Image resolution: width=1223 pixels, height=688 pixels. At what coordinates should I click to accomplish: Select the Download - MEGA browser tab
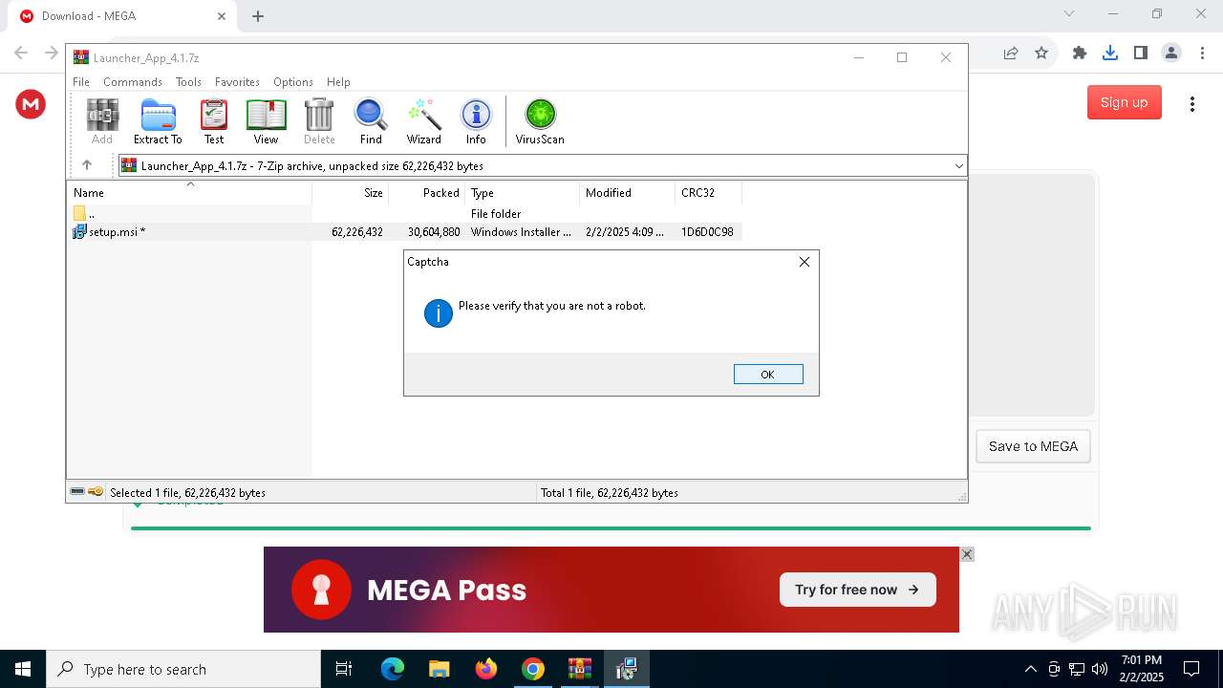click(122, 16)
